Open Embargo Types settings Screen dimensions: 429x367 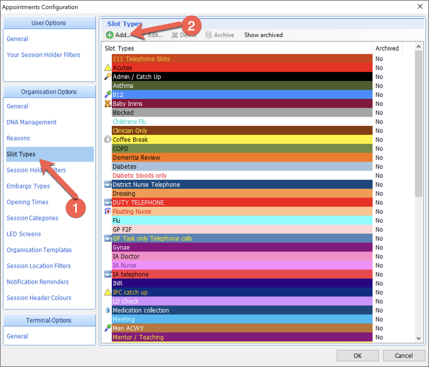pyautogui.click(x=28, y=186)
